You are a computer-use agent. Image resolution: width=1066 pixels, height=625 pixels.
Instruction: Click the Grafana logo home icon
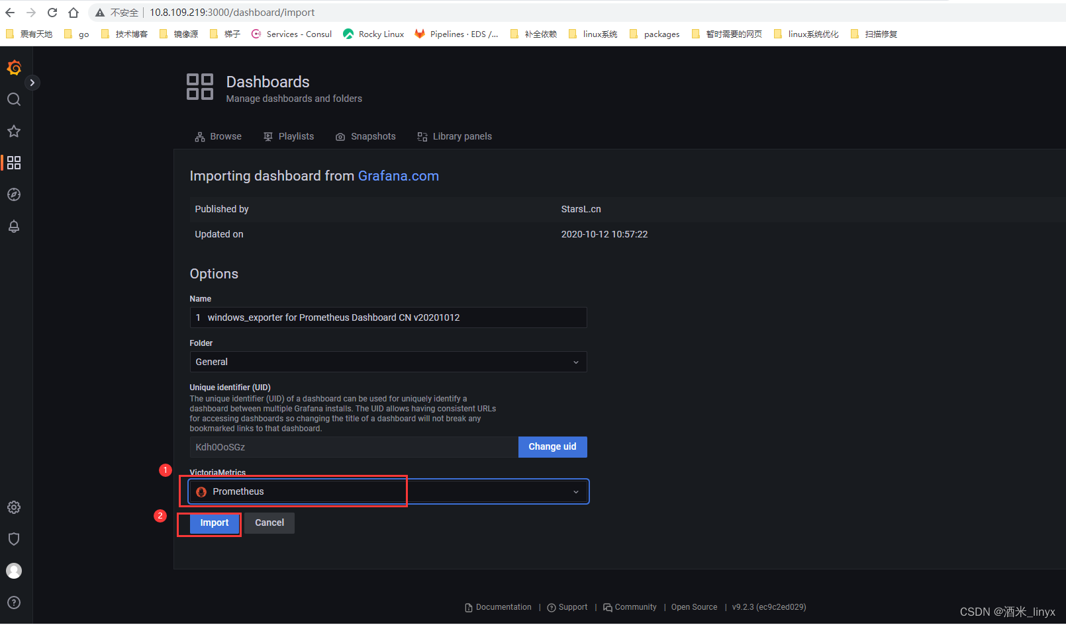[14, 67]
